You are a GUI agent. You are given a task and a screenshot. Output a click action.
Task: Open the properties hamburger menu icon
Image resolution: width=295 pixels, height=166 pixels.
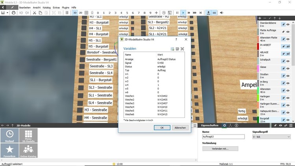coord(291,125)
